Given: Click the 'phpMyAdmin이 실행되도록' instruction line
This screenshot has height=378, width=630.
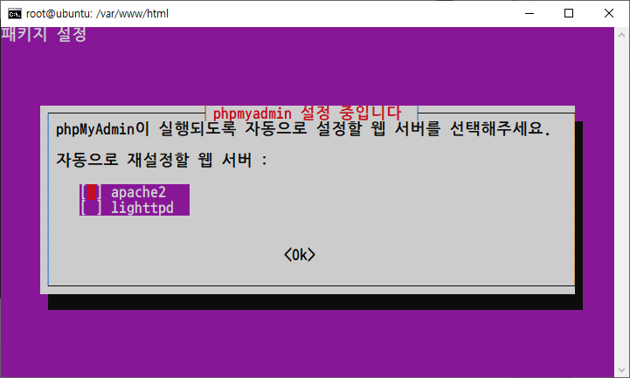Looking at the screenshot, I should click(303, 129).
